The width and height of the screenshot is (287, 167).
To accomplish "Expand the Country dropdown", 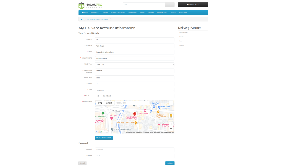I will (x=135, y=84).
